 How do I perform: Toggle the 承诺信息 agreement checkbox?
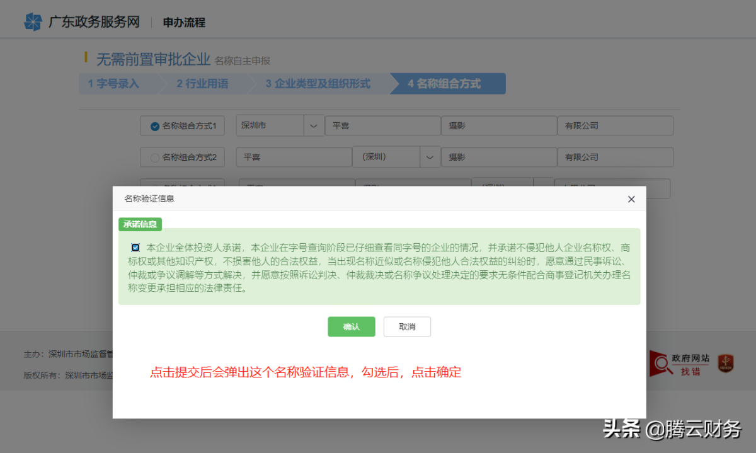[135, 248]
